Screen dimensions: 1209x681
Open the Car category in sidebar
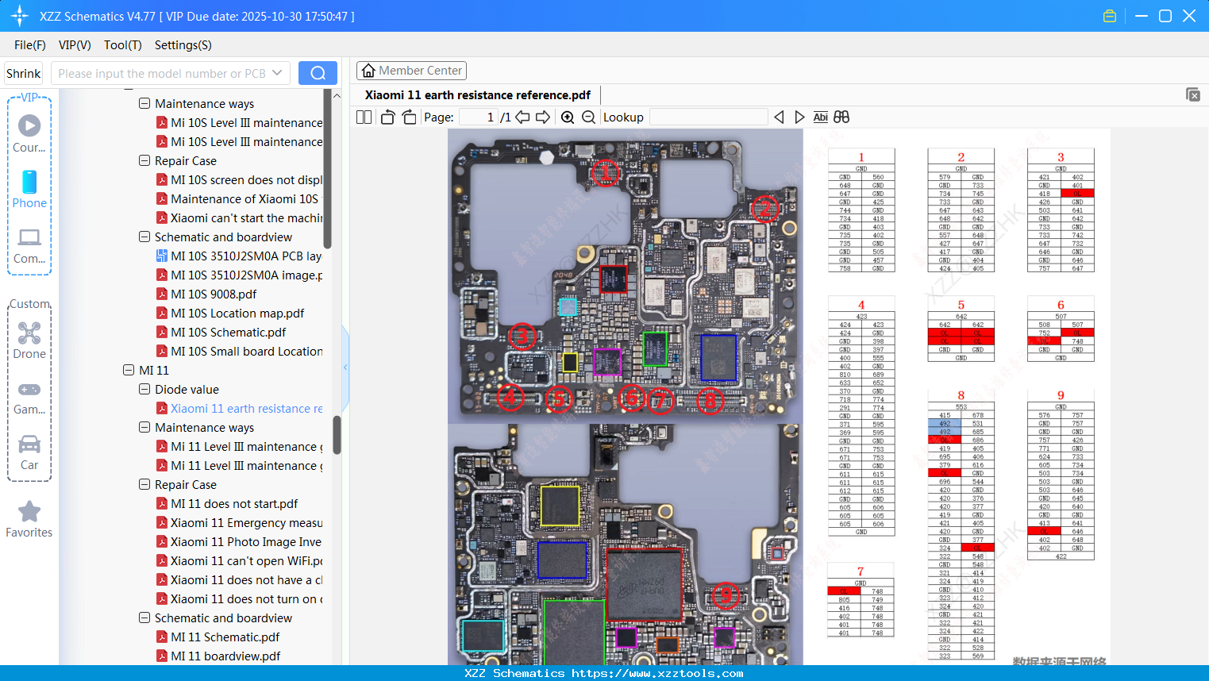point(29,452)
